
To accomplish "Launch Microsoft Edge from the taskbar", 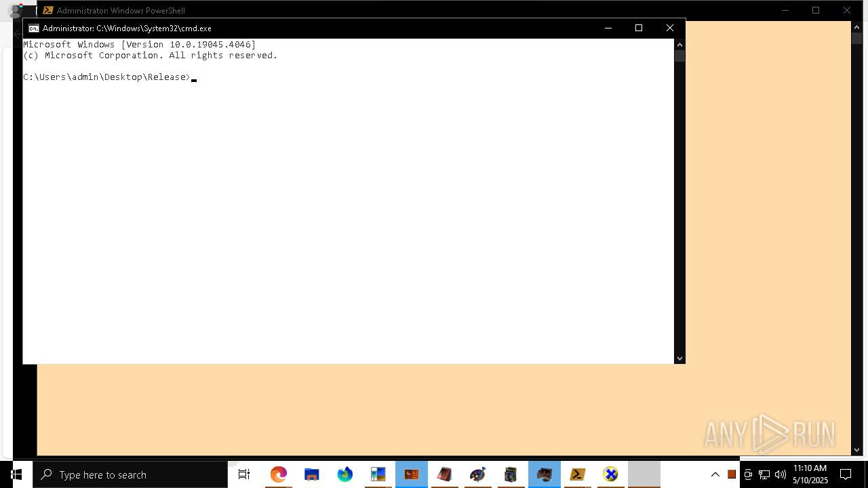I will (x=279, y=474).
